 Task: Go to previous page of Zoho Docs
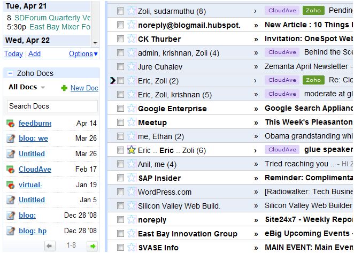pyautogui.click(x=50, y=246)
